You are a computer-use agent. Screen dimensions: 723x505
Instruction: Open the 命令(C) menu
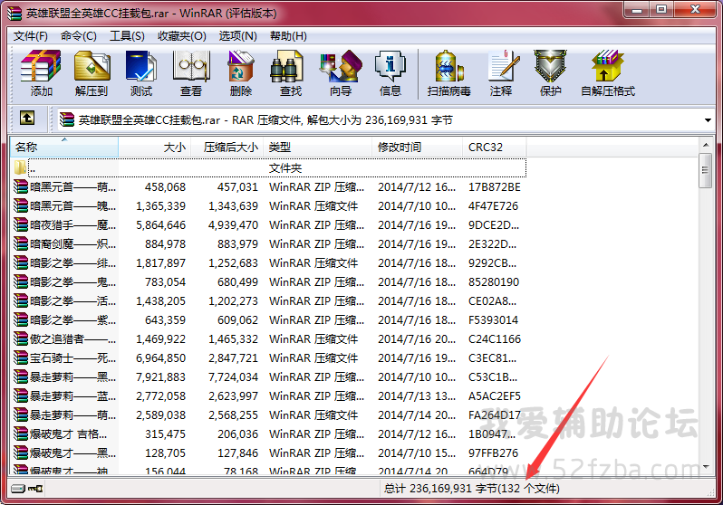pos(79,36)
